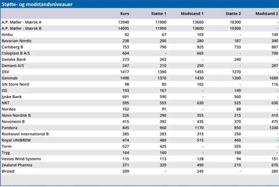The width and height of the screenshot is (279, 187).
Task: Select Carlsberg B's Støtte 1 value 790
Action: pos(163,47)
